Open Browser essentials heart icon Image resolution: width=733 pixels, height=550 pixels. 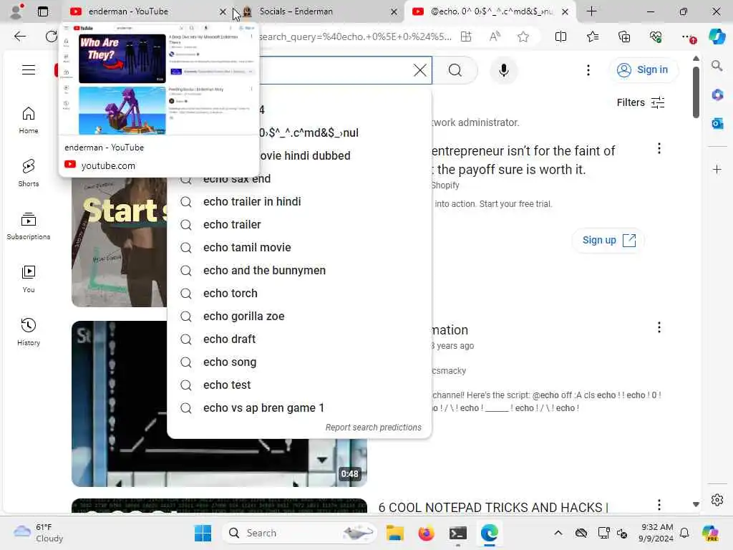click(656, 37)
